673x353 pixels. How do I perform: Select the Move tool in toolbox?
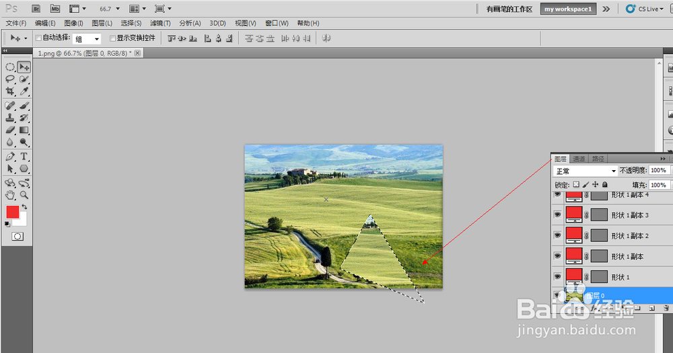point(24,67)
